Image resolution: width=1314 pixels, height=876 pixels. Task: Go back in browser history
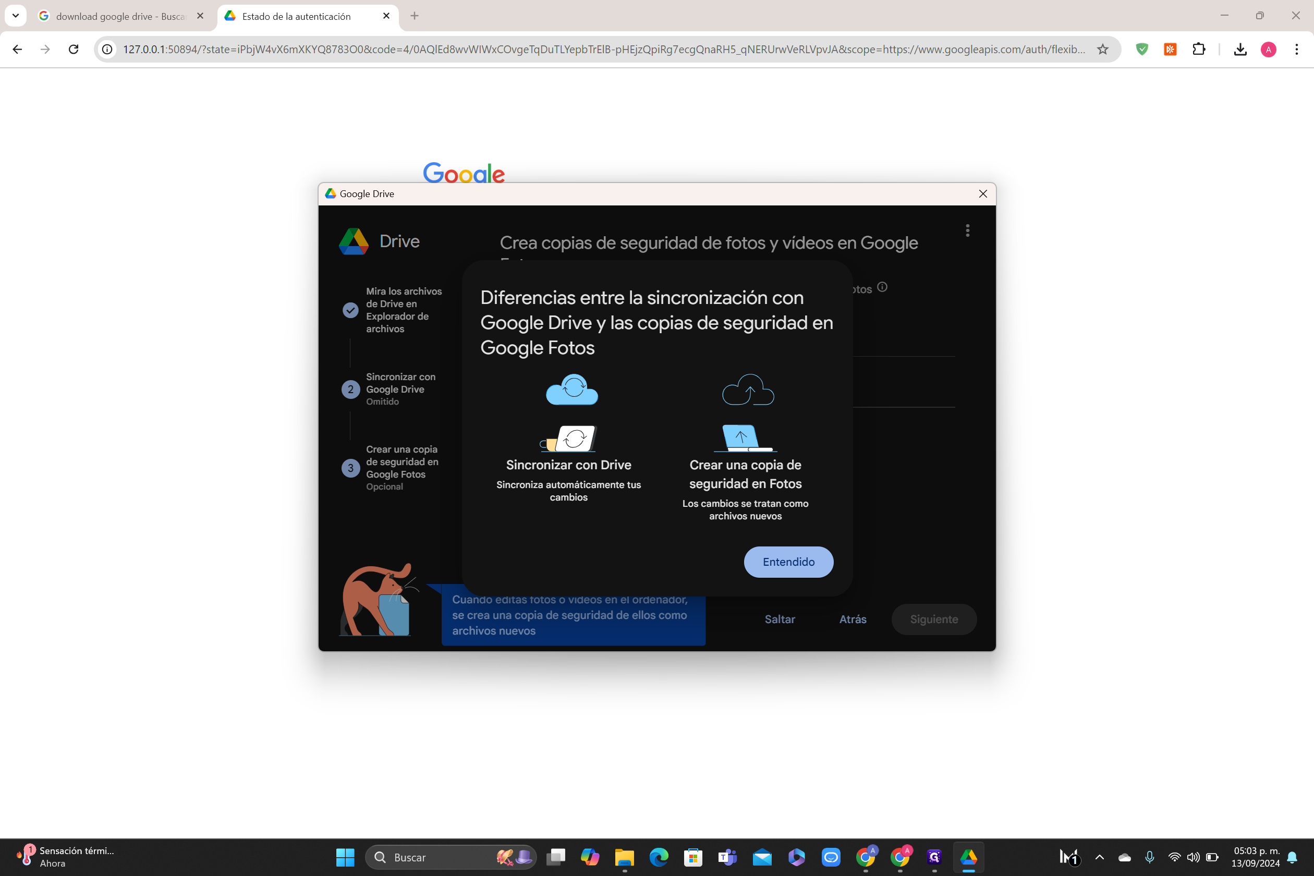[x=17, y=49]
